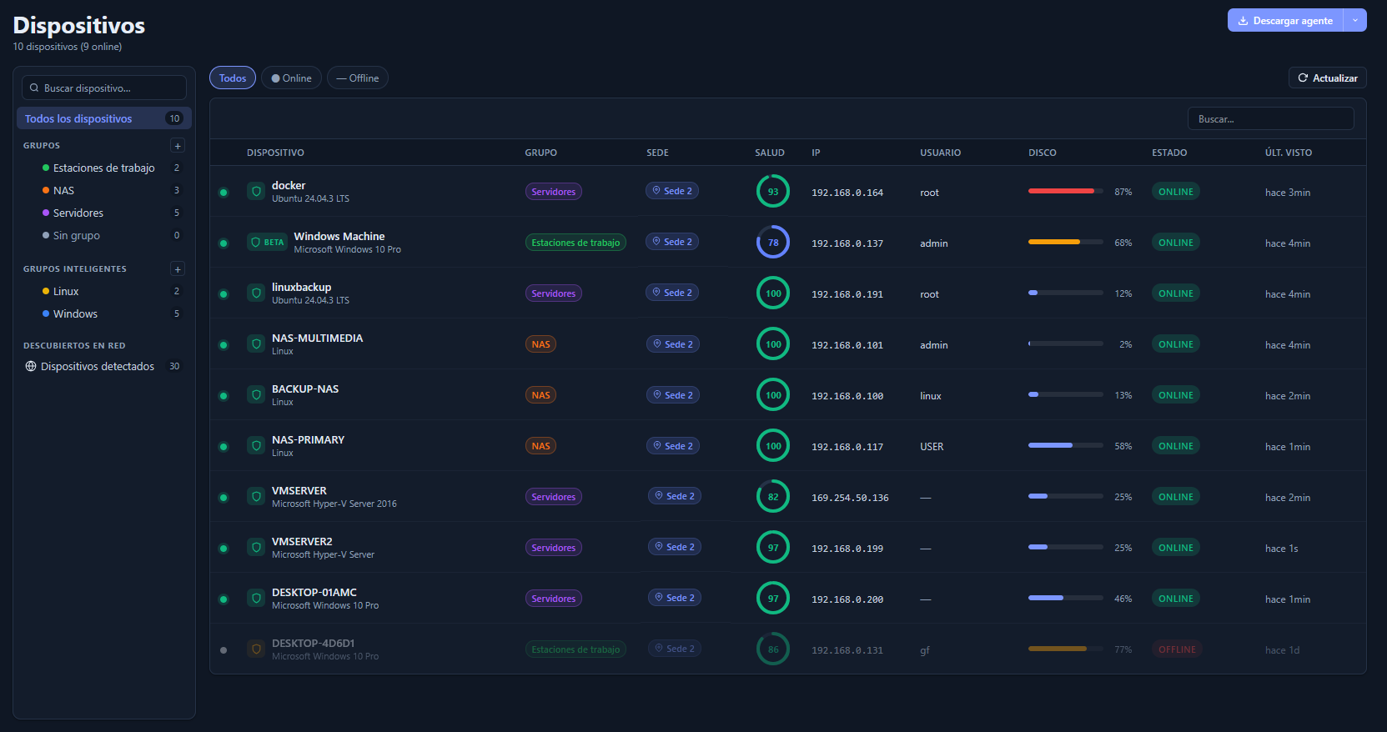Toggle the Online filter pill
Screen dimensions: 1387x732
[291, 78]
